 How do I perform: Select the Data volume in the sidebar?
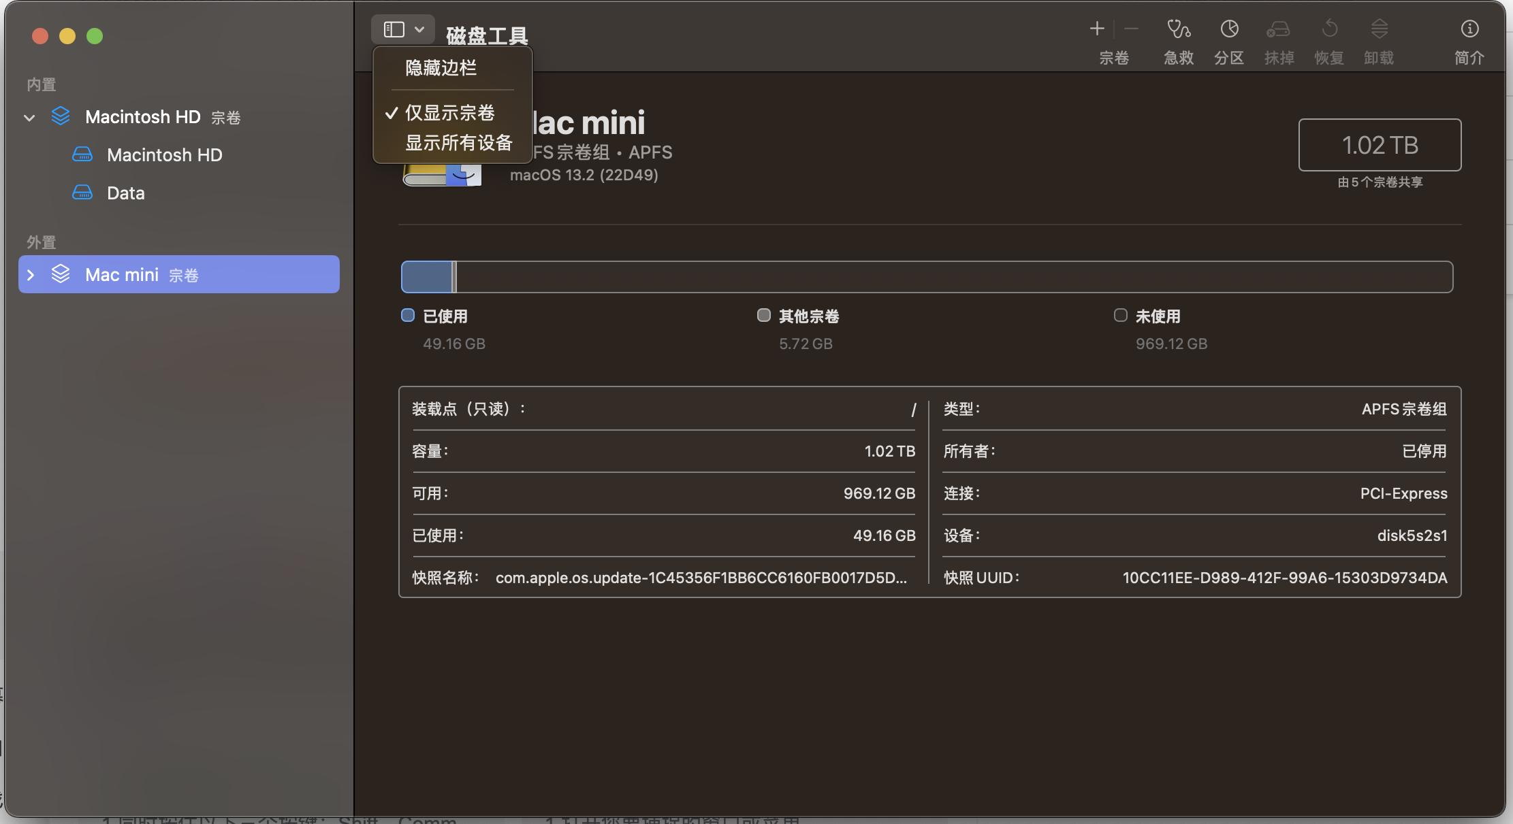pyautogui.click(x=125, y=193)
